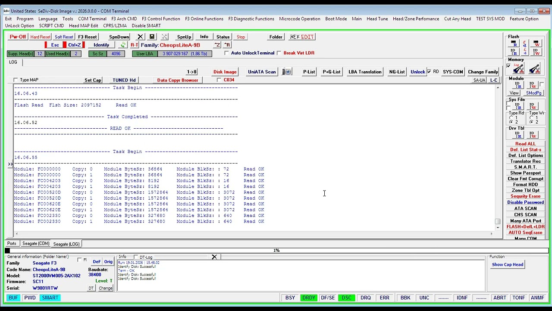552x311 pixels.
Task: Click the Flash write by ID icon
Action: (536, 52)
